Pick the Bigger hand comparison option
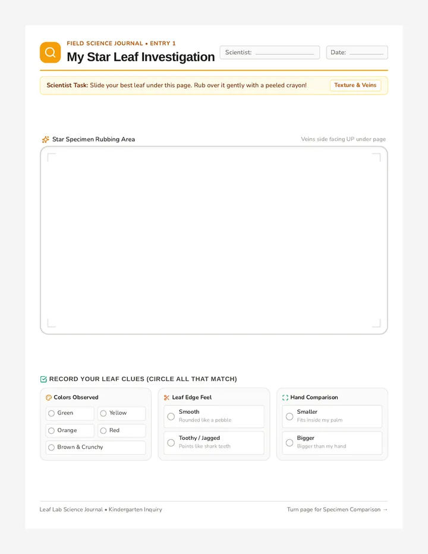428x554 pixels. tap(332, 443)
